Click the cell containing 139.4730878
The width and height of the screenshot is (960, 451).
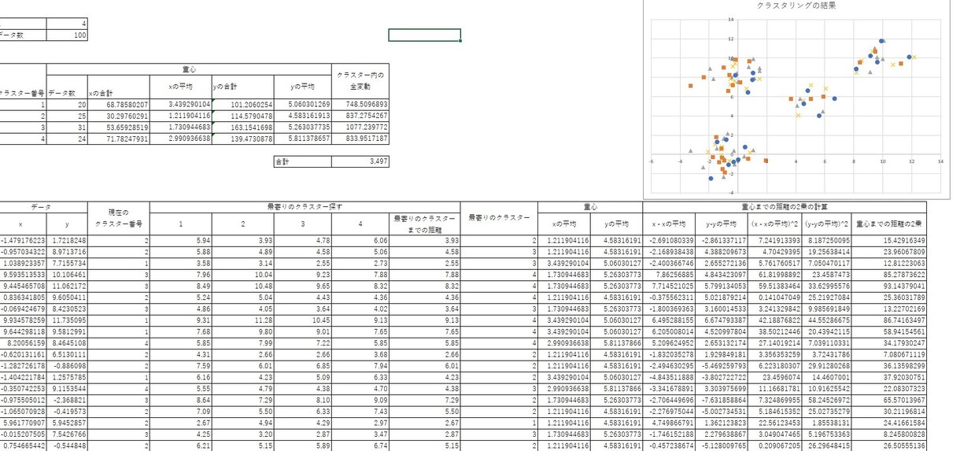(x=243, y=139)
